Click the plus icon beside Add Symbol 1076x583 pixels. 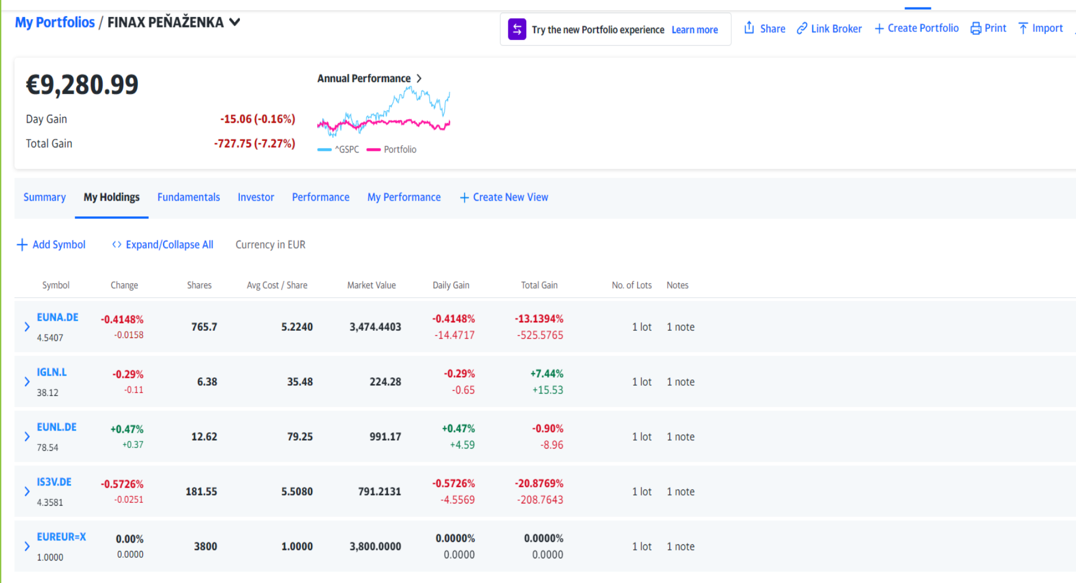(22, 244)
